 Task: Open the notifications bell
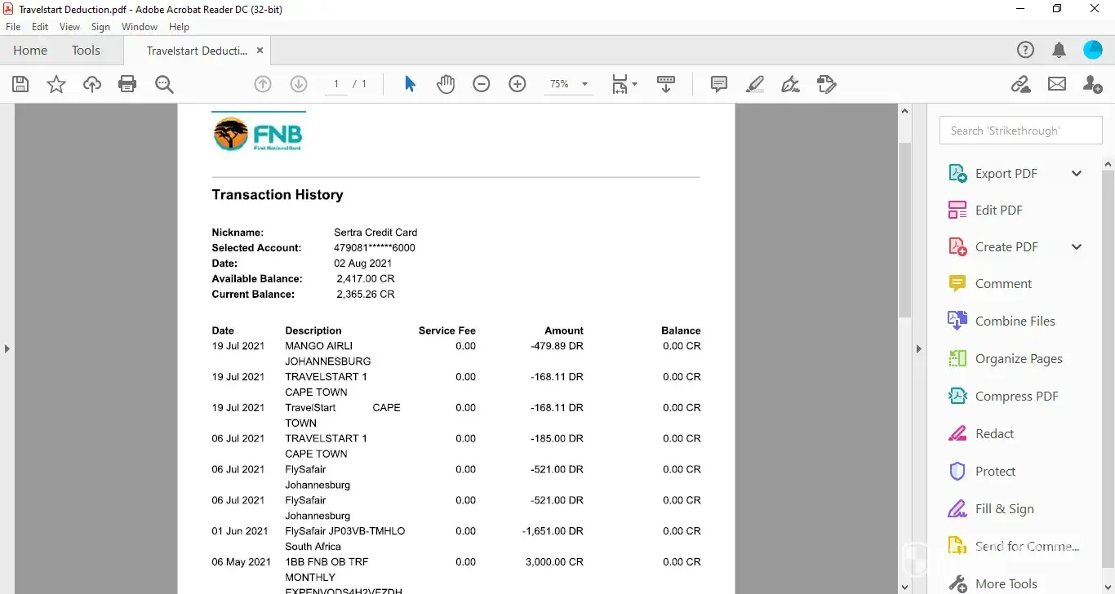[x=1059, y=51]
